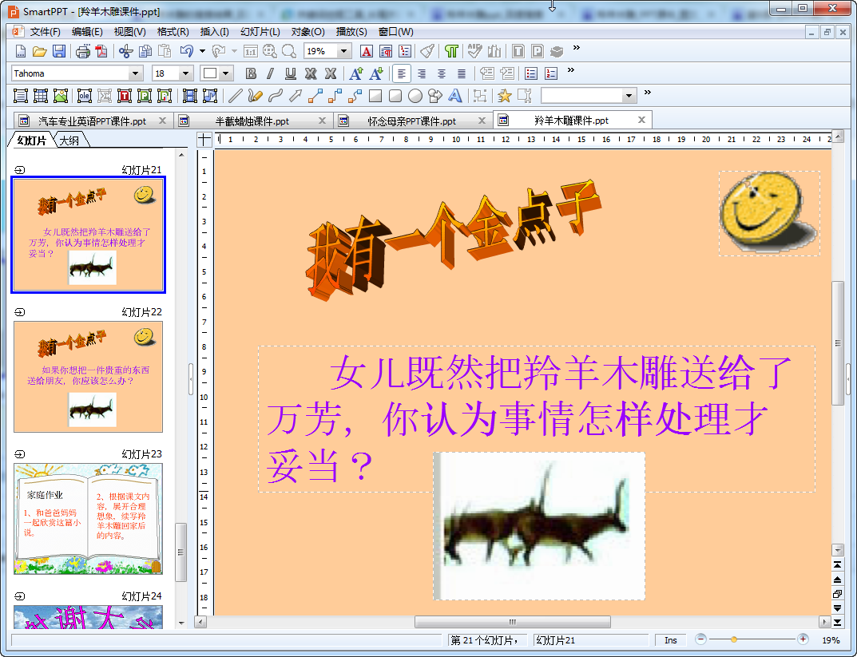Viewport: 857px width, 657px height.
Task: Toggle underline formatting
Action: pos(291,73)
